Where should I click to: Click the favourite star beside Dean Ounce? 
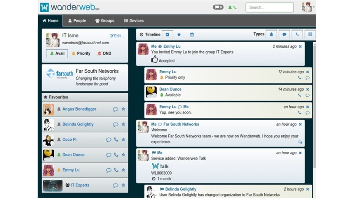click(123, 155)
